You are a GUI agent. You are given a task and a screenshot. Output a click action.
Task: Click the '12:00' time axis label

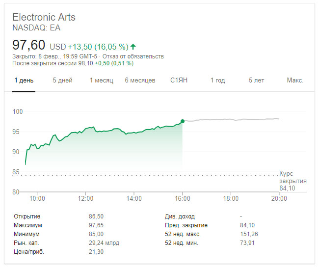[85, 198]
